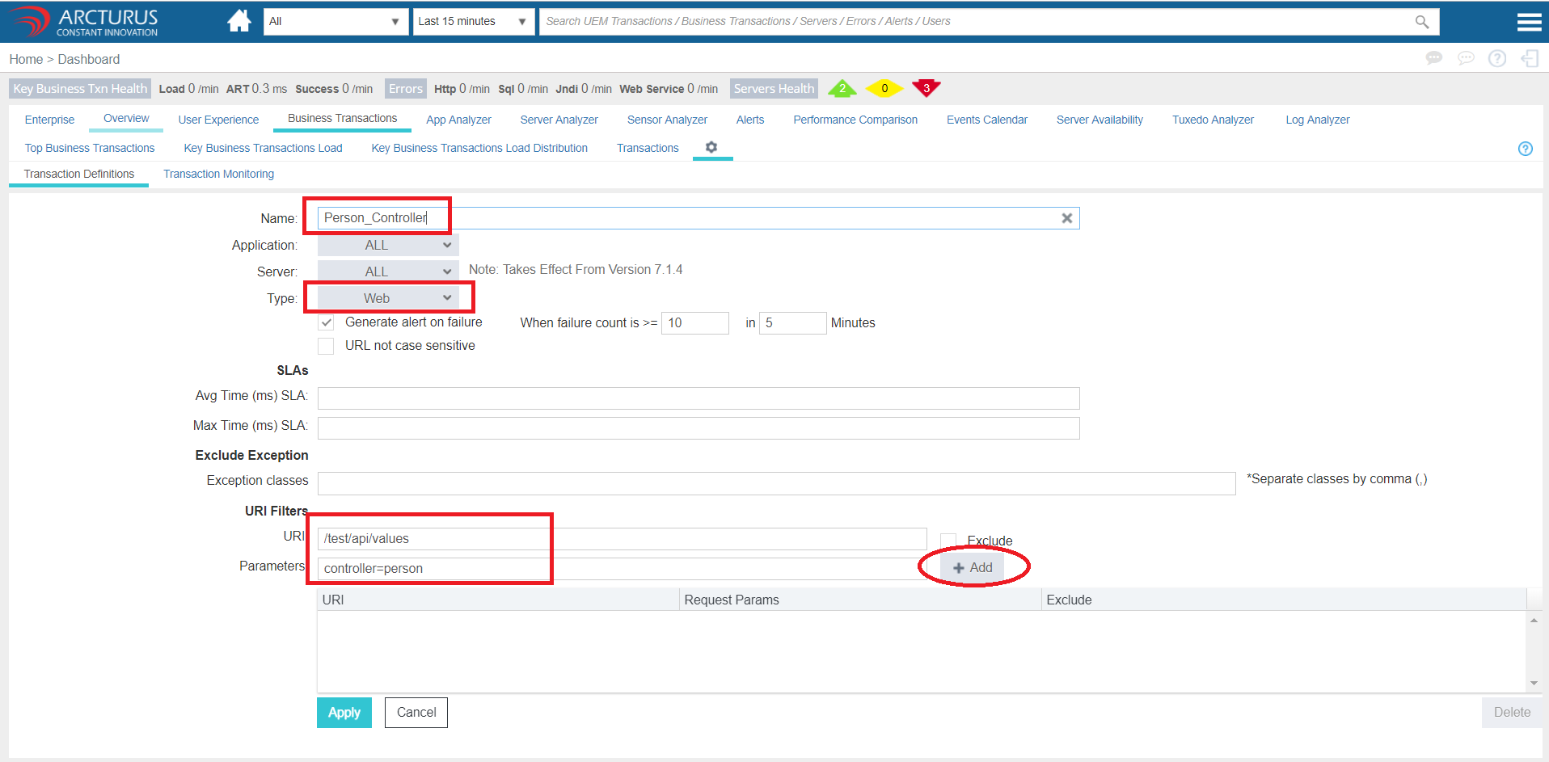This screenshot has width=1549, height=762.
Task: Open the settings gear tab
Action: pos(711,147)
